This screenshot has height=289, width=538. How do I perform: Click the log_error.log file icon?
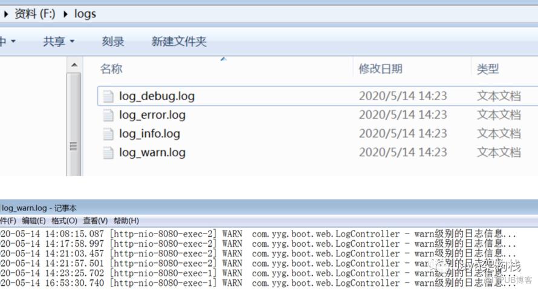click(x=108, y=115)
